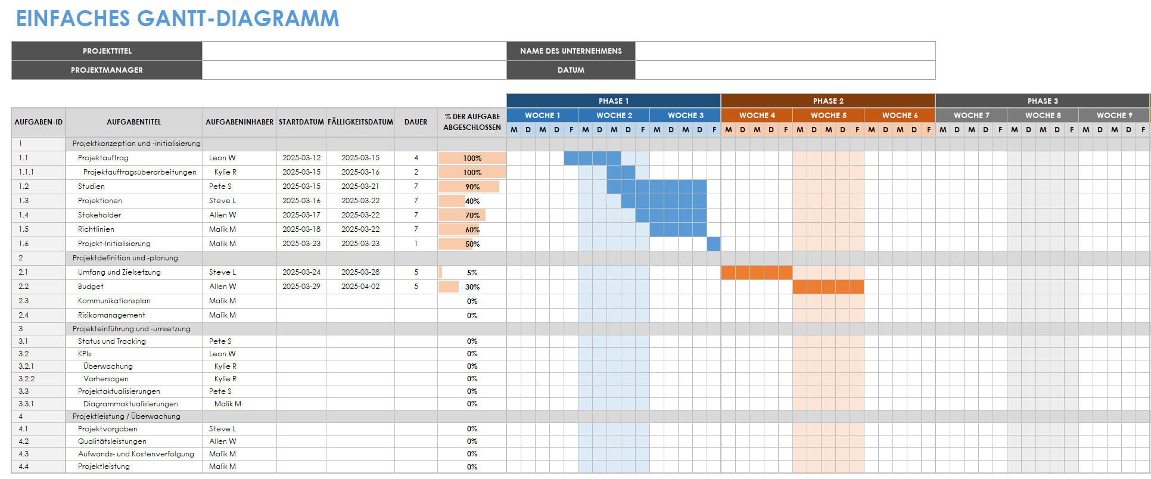Select the Status und Tracking task cell
This screenshot has height=479, width=1151.
[134, 341]
